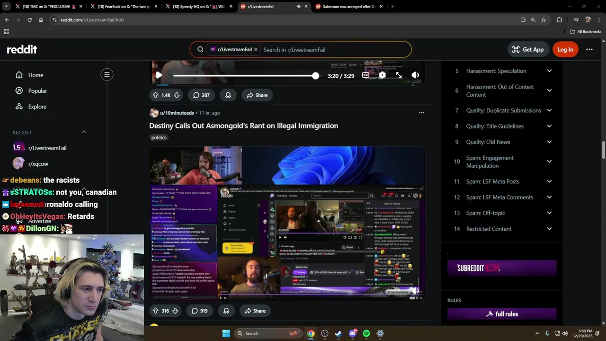
Task: Seek the video progress bar
Action: click(246, 75)
